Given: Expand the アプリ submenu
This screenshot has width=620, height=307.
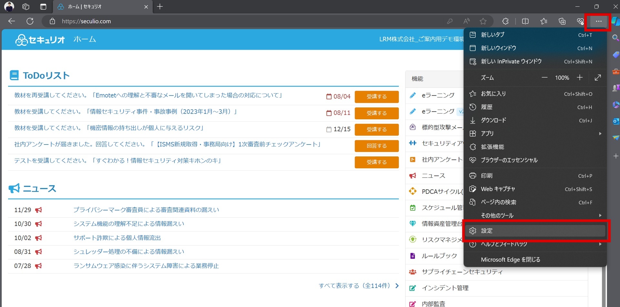Looking at the screenshot, I should click(535, 133).
